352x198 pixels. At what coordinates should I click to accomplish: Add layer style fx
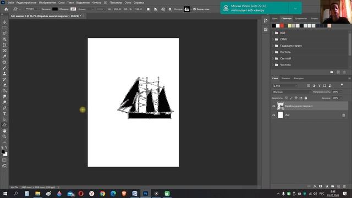[315, 186]
